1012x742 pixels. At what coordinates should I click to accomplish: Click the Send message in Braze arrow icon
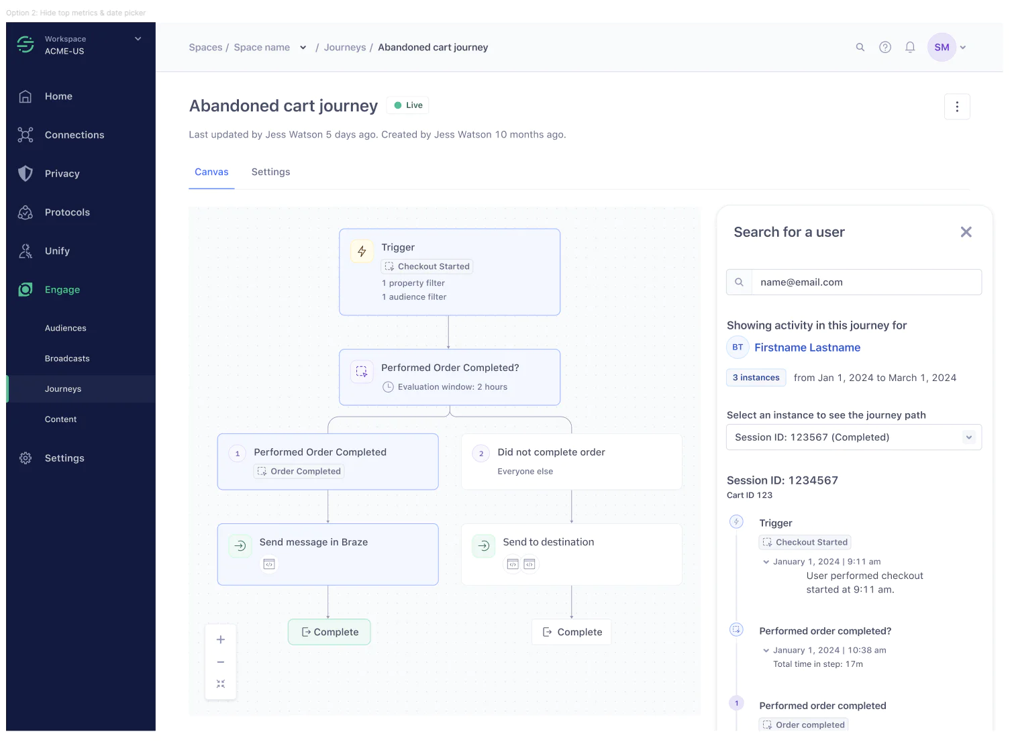pos(240,546)
